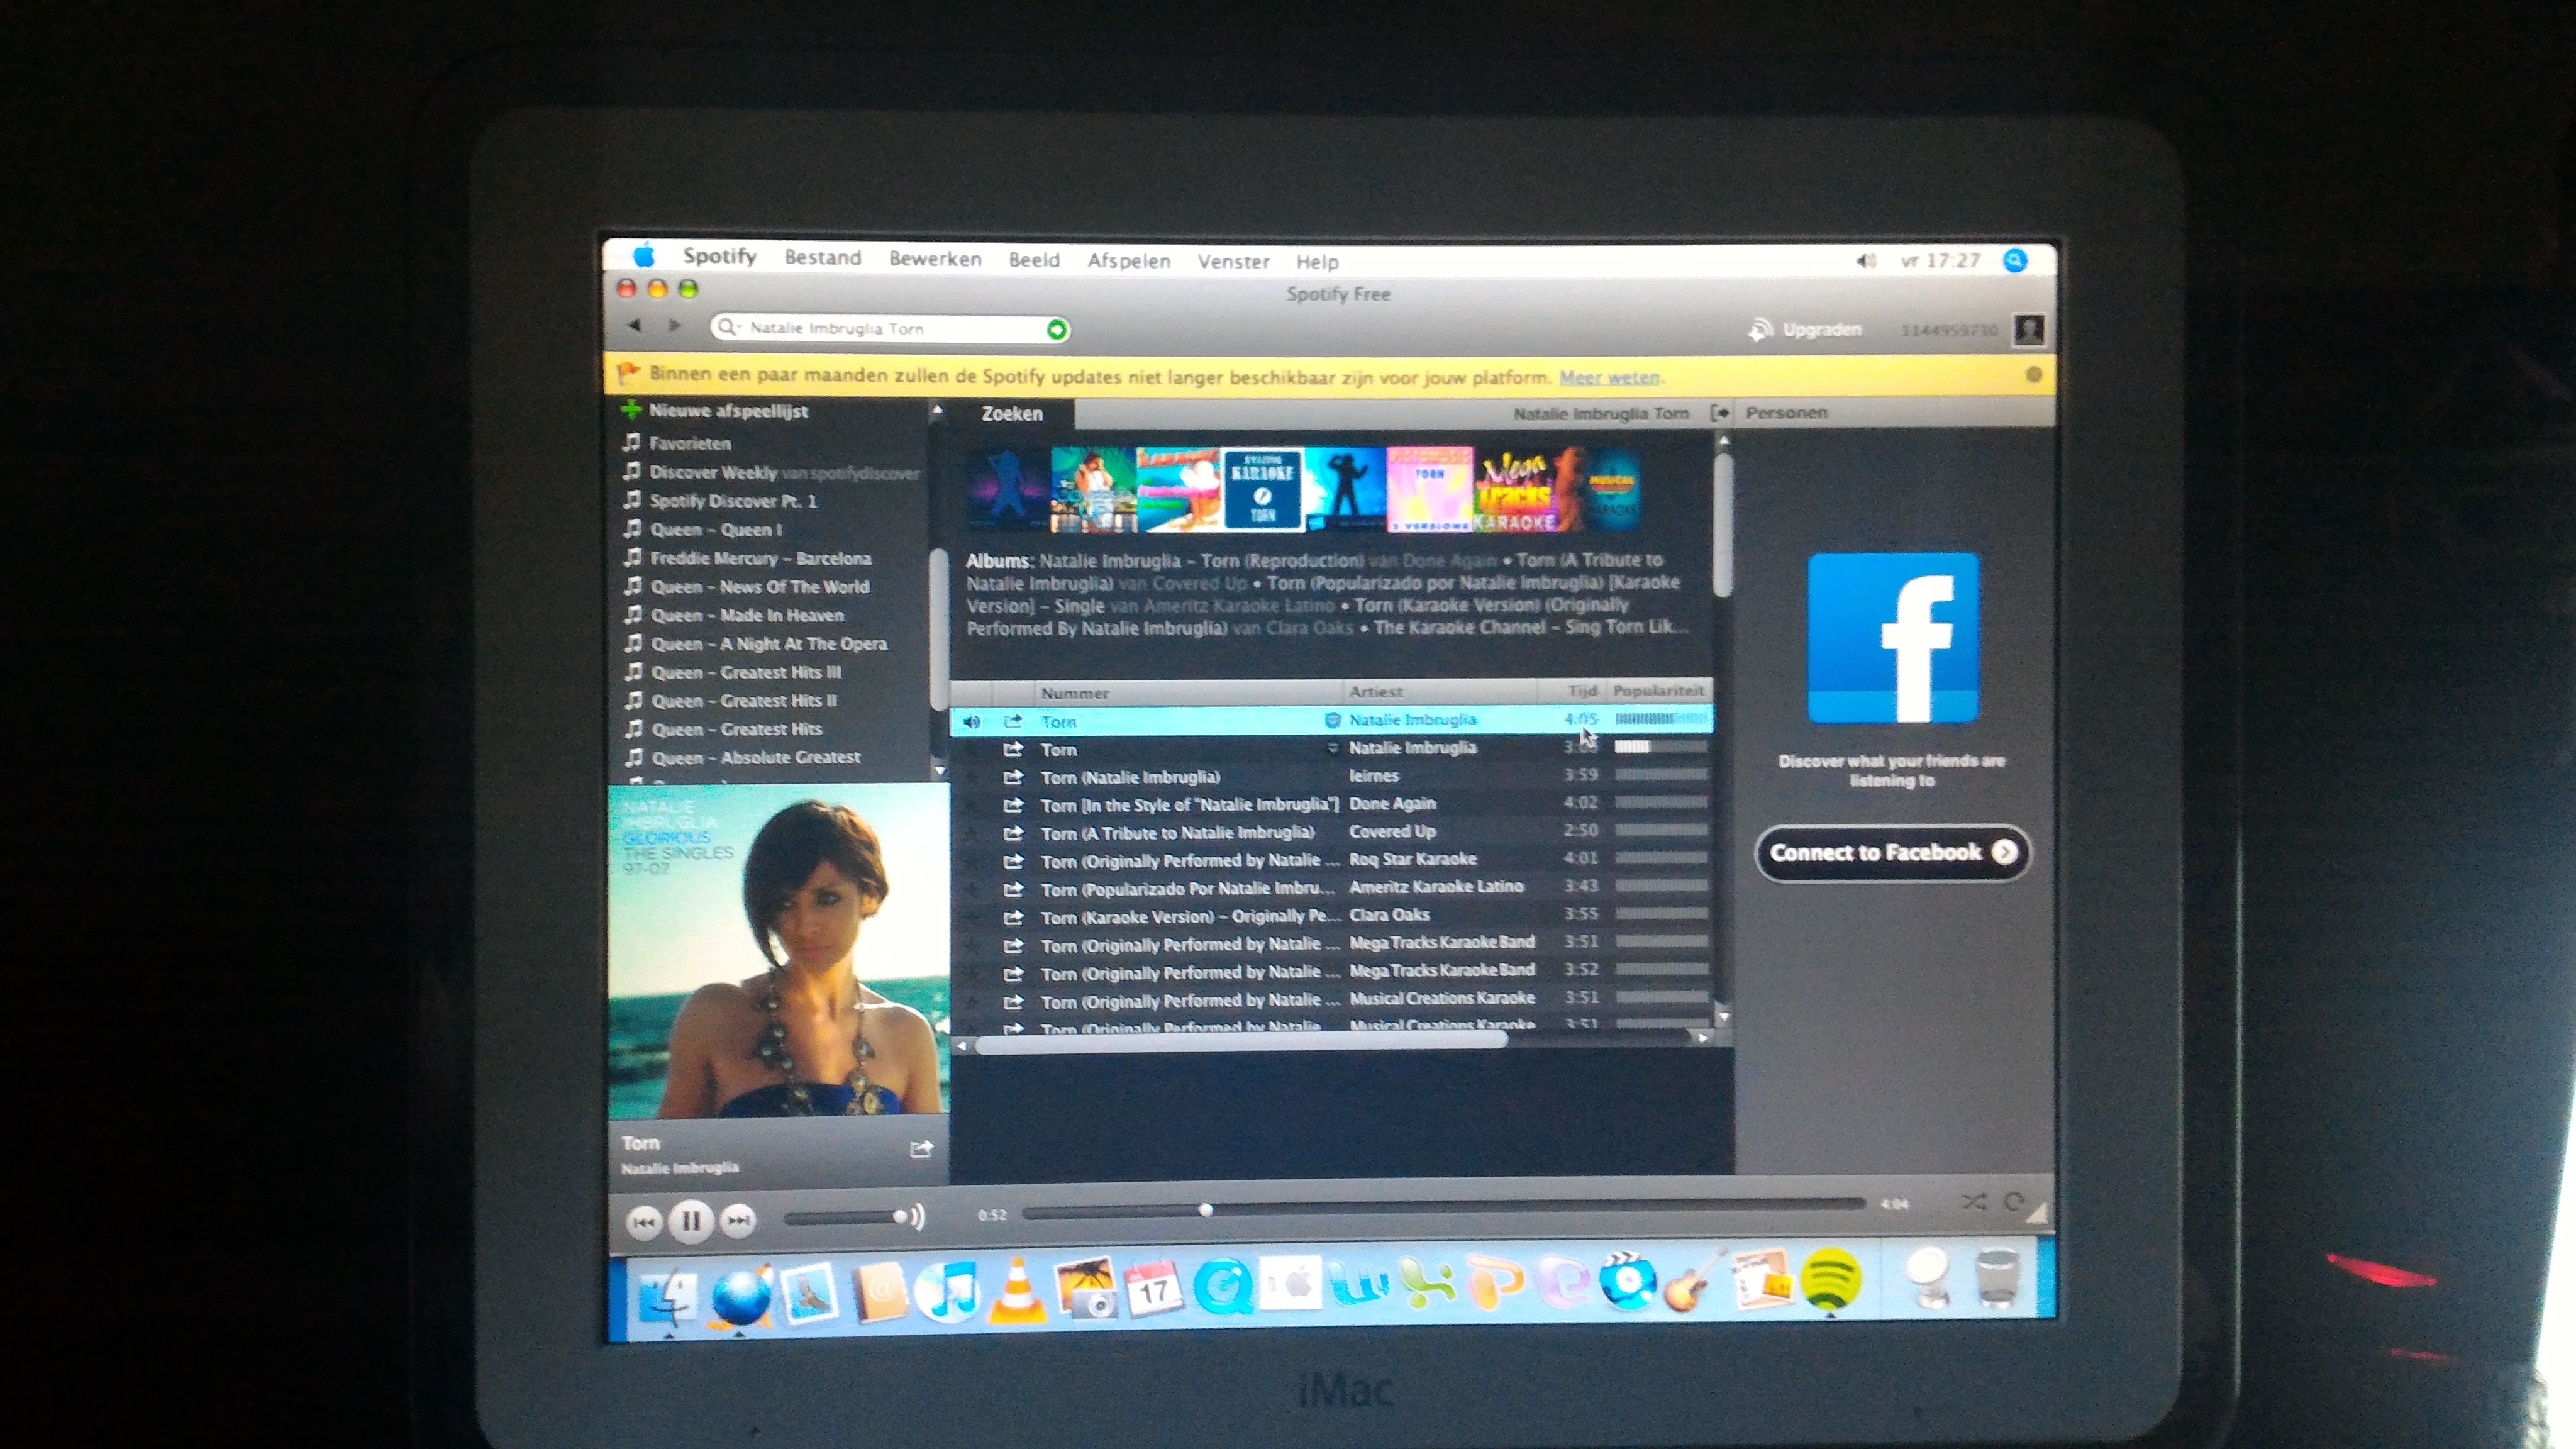
Task: Toggle repeat mode
Action: [2014, 1202]
